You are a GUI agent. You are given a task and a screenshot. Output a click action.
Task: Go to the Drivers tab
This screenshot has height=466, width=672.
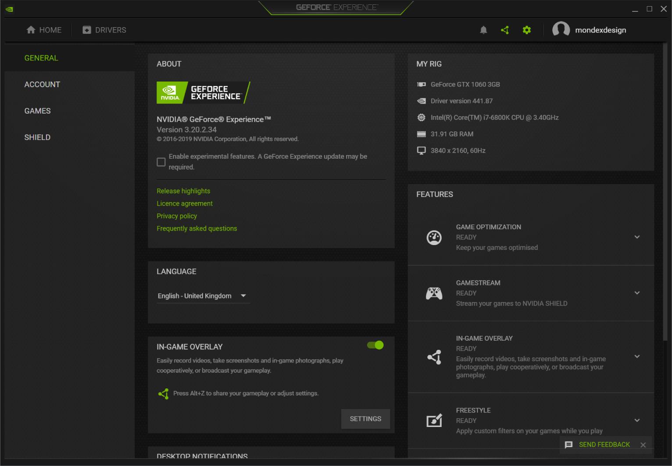pyautogui.click(x=104, y=30)
